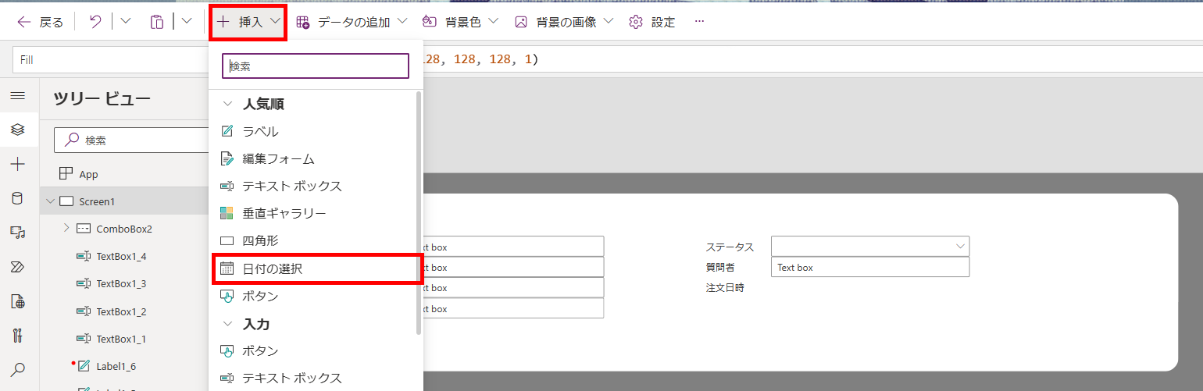Open 設定 (Settings)
The image size is (1203, 391).
point(652,22)
